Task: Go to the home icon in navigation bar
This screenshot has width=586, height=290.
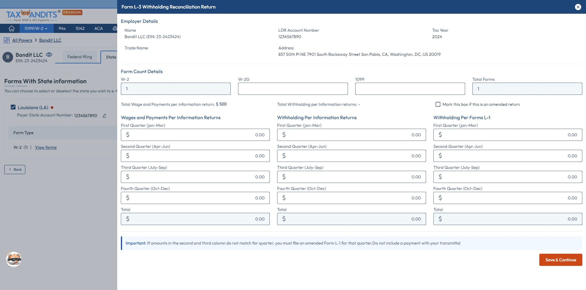Action: [12, 28]
